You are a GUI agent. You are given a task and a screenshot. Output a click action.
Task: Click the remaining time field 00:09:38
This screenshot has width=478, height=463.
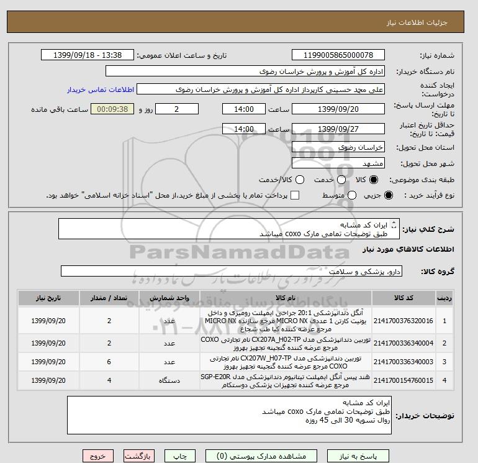point(112,109)
